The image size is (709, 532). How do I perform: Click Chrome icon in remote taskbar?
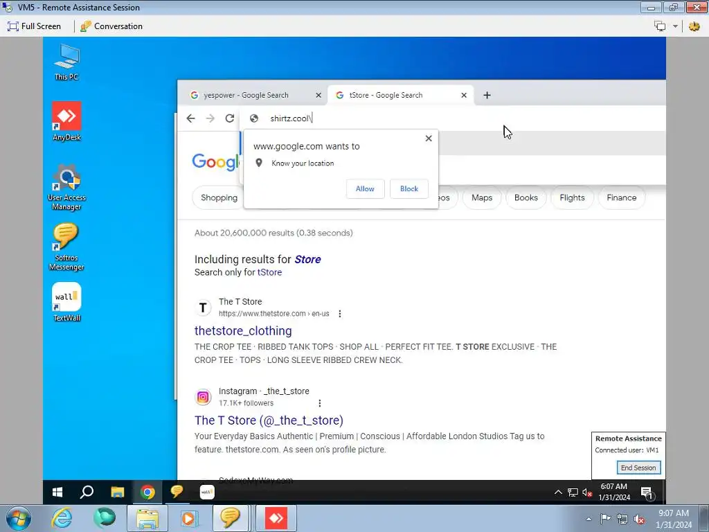(x=147, y=492)
